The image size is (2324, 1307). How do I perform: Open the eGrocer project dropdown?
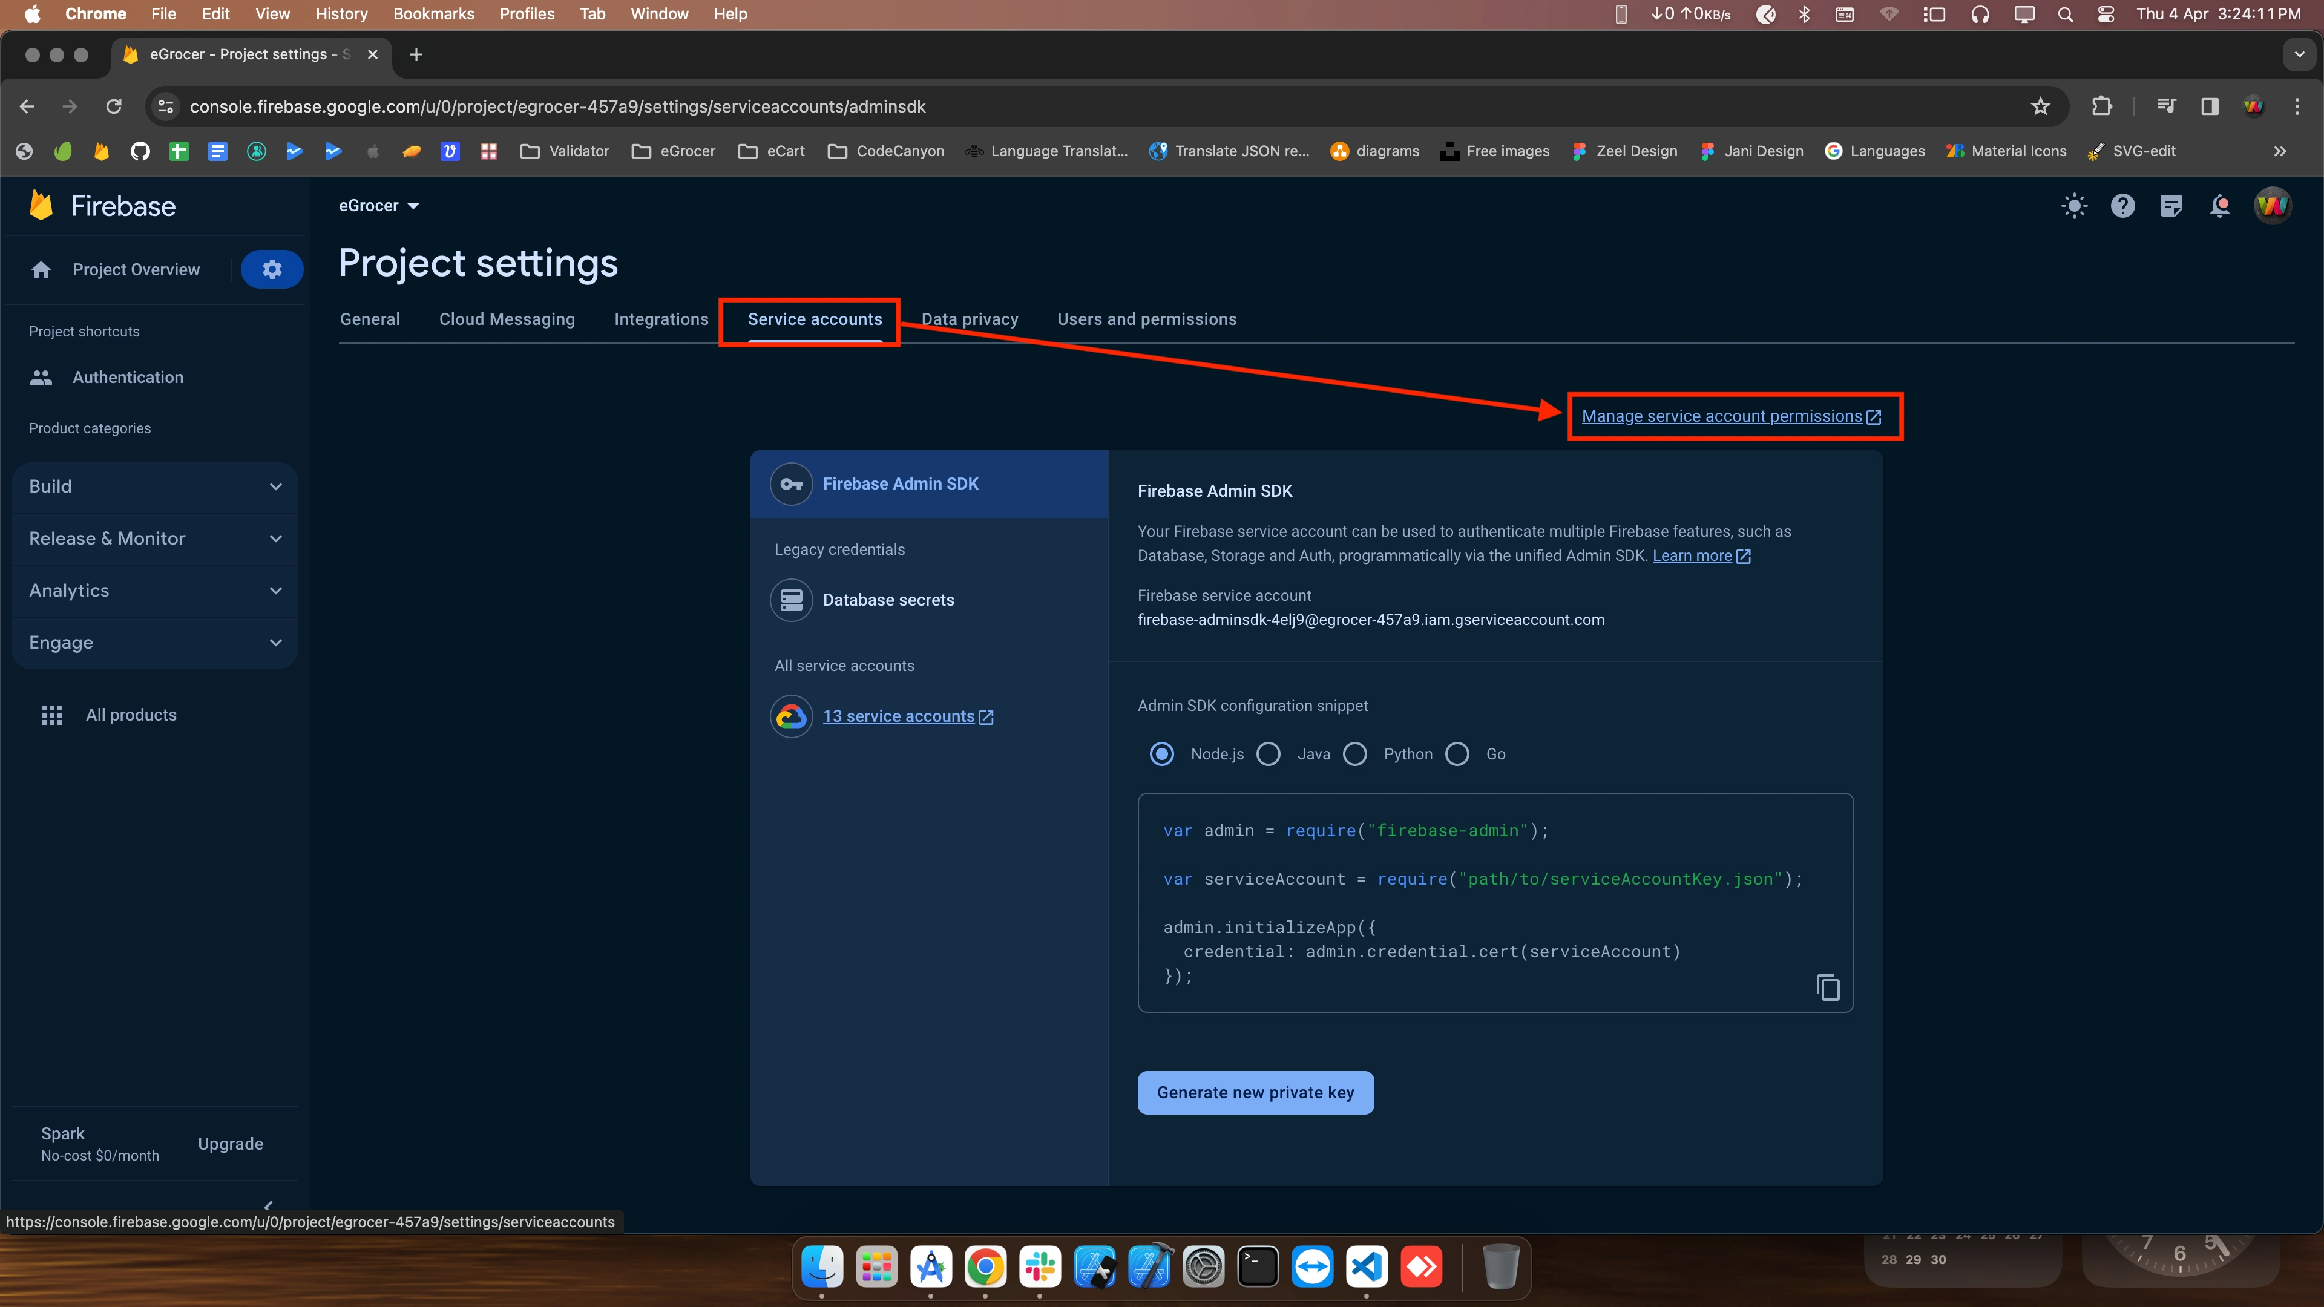[379, 206]
